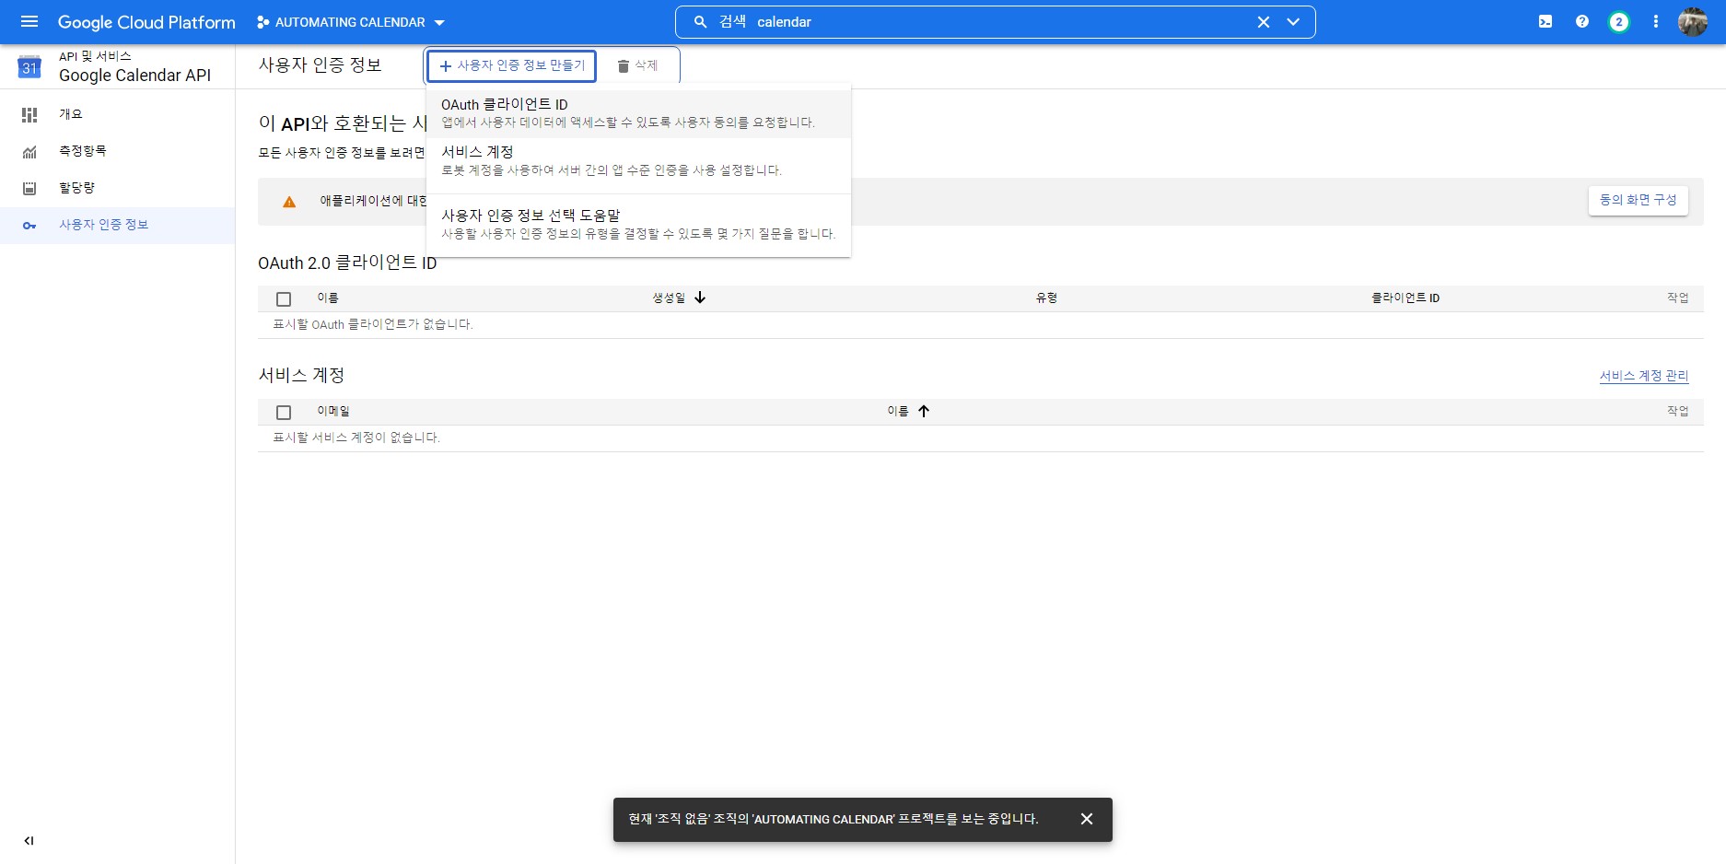Click the orange warning triangle icon
Screen dimensions: 1726x864
point(289,202)
